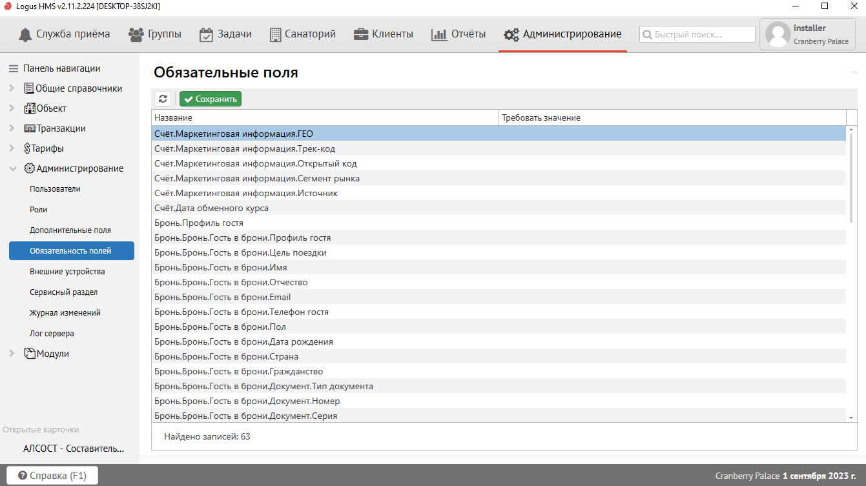This screenshot has height=486, width=866.
Task: Select row Бронь.Бронь.Гость в брони.Дата рождения
Action: [x=499, y=341]
